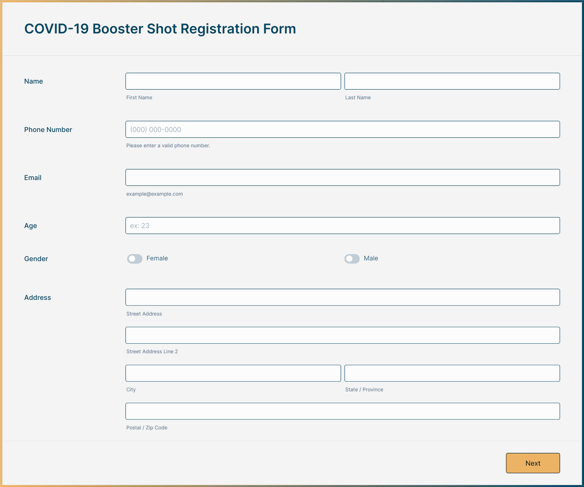Focus the Street Address Line 2 box
Screen dimensions: 584x487
coord(343,335)
